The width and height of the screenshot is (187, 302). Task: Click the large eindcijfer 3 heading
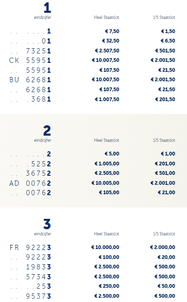click(x=47, y=224)
